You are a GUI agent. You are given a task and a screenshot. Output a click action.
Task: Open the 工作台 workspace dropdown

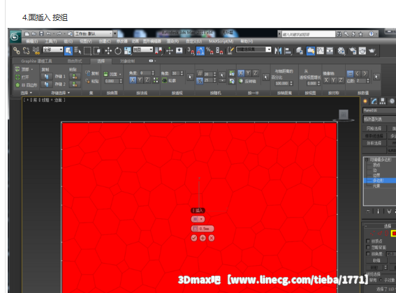point(93,33)
